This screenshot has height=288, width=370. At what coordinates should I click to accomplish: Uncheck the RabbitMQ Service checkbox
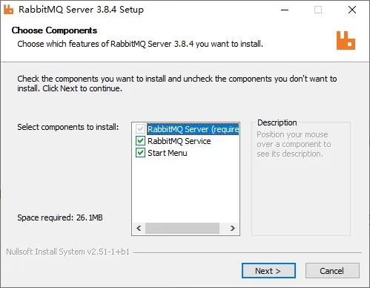click(140, 141)
